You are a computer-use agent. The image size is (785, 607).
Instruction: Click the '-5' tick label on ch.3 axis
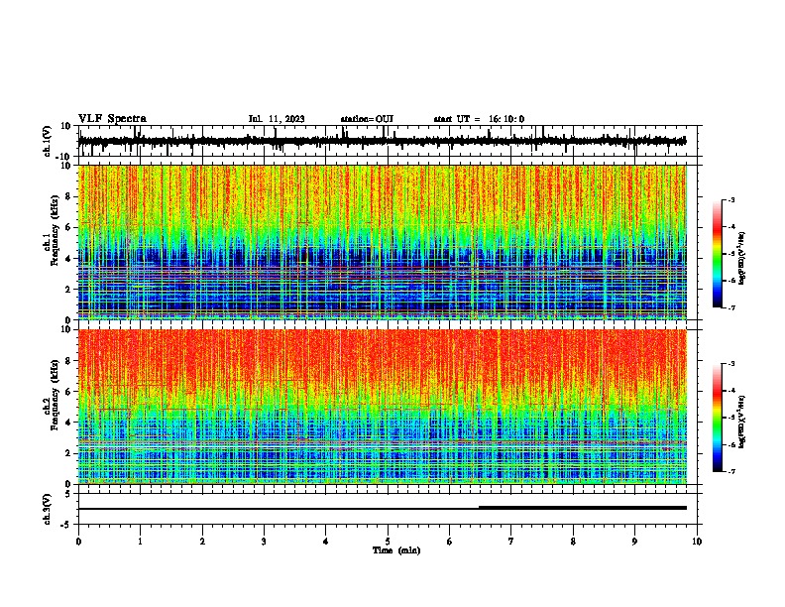[67, 525]
